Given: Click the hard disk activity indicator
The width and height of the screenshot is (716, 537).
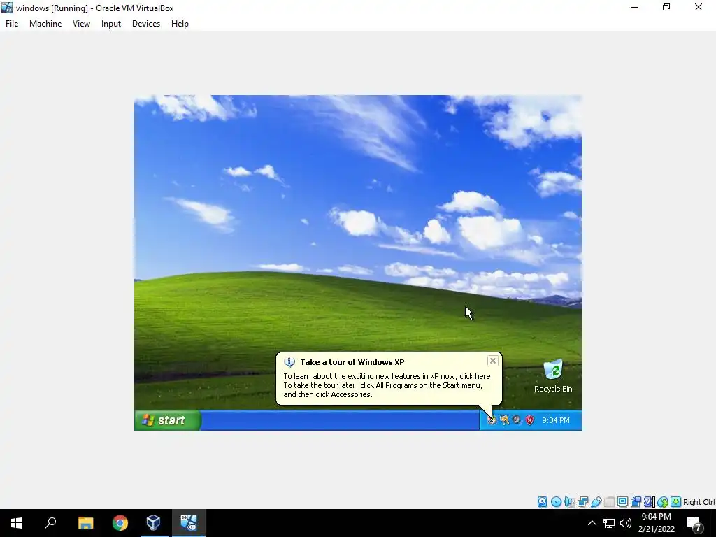Looking at the screenshot, I should [x=542, y=502].
